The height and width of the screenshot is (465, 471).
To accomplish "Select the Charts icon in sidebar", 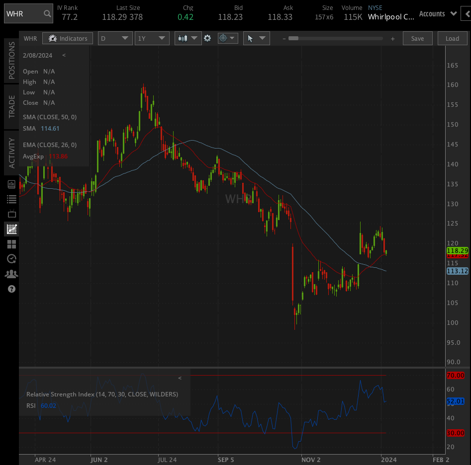I will pos(11,229).
